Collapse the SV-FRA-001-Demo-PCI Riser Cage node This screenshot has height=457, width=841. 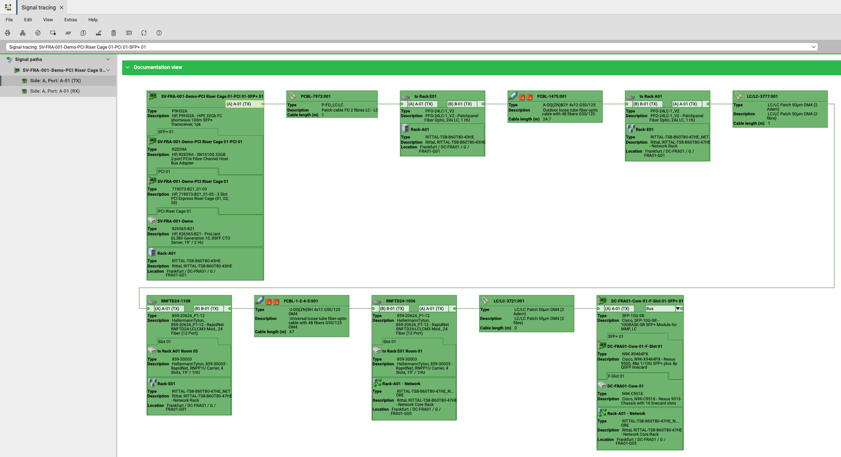108,70
